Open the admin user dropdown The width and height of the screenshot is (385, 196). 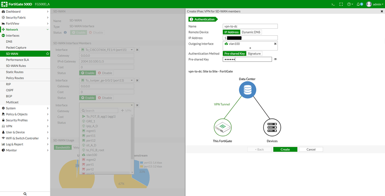375,4
